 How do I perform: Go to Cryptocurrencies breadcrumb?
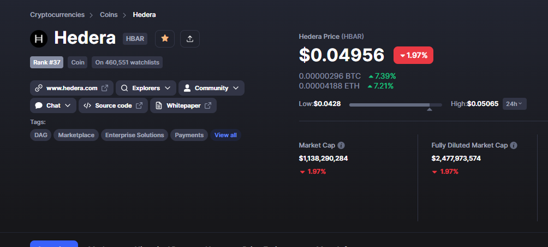coord(57,15)
